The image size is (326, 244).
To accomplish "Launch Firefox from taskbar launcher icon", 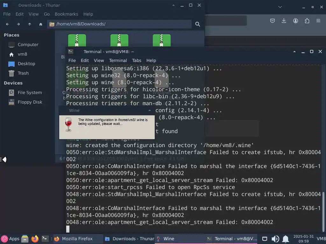I will click(x=35, y=239).
